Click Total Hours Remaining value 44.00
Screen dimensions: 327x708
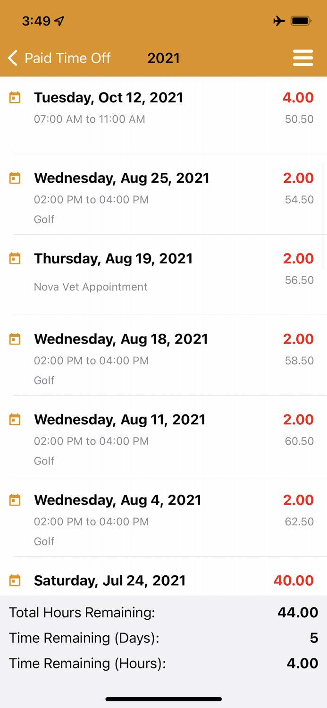[x=298, y=612]
